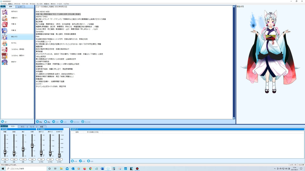This screenshot has height=171, width=305.
Task: Click the 短ポーズ value field showing 150
Action: pos(41,159)
